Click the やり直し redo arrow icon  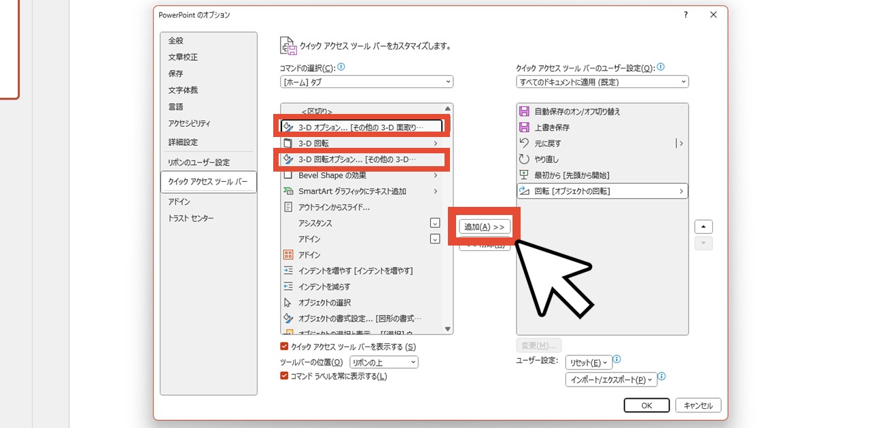point(524,159)
